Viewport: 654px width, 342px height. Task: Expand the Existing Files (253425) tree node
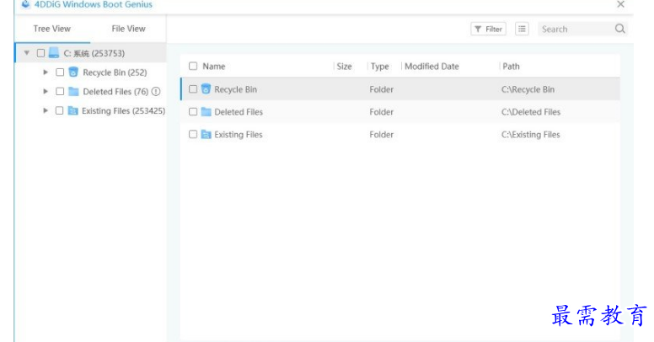(46, 110)
